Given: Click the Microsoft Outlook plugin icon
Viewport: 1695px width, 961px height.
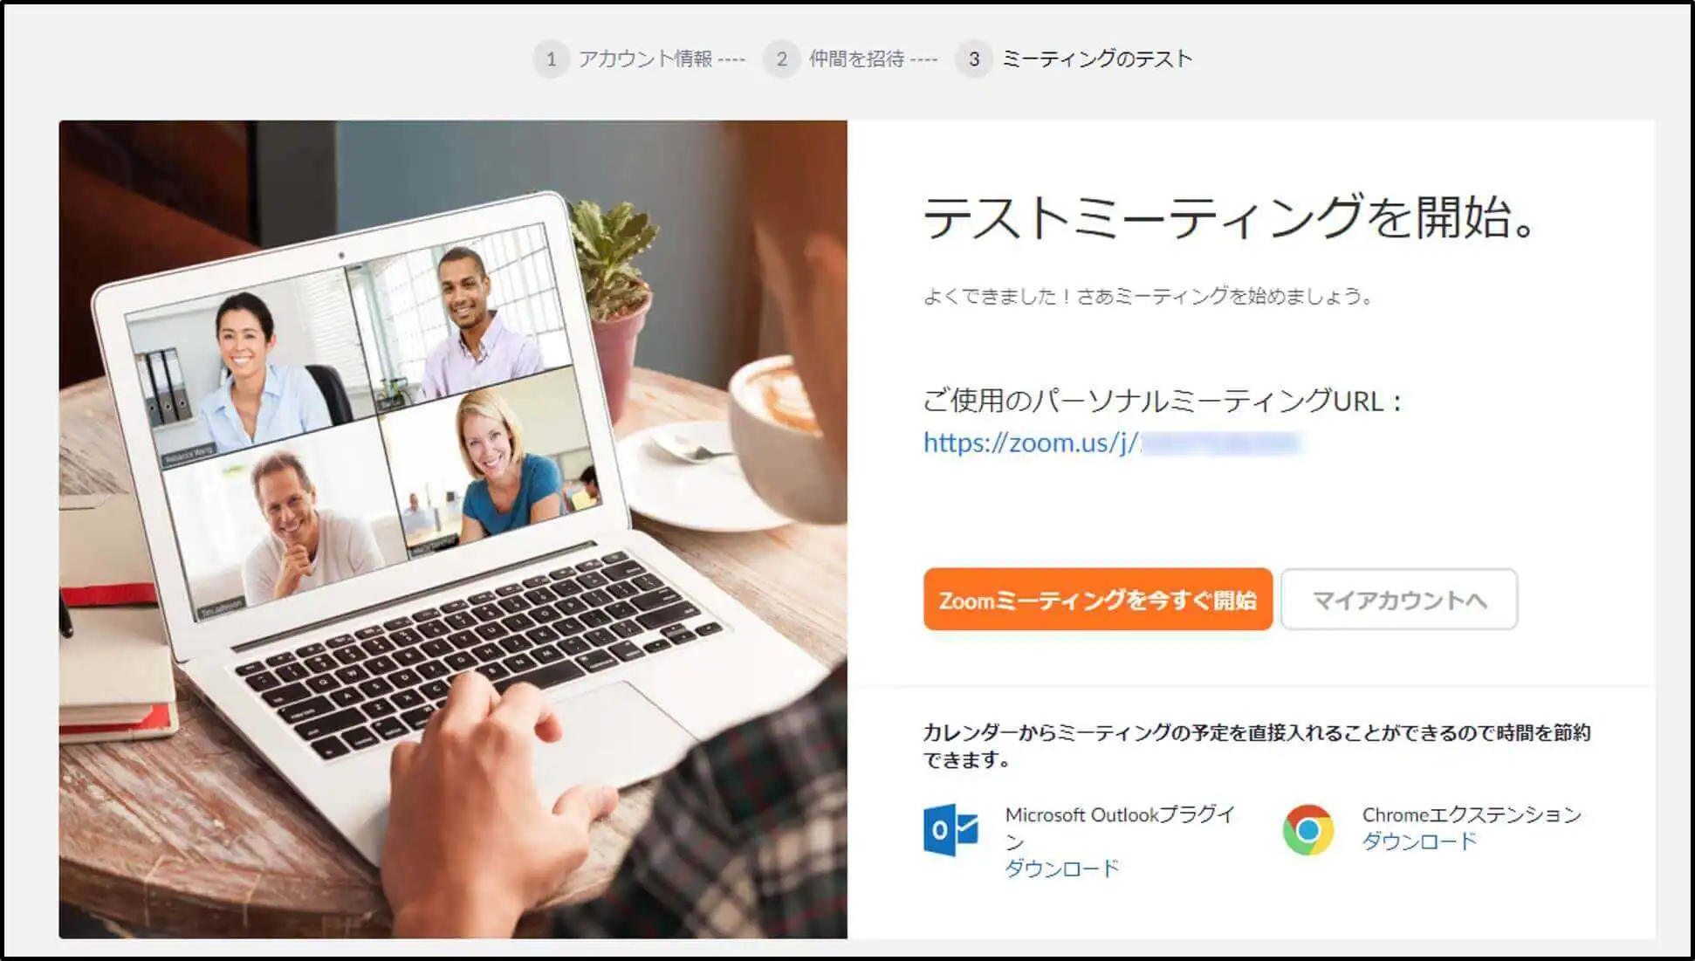Looking at the screenshot, I should pos(950,829).
